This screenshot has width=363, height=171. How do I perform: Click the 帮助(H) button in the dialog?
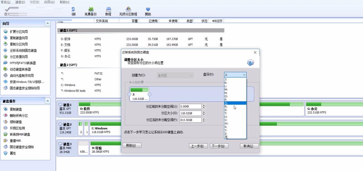click(132, 145)
